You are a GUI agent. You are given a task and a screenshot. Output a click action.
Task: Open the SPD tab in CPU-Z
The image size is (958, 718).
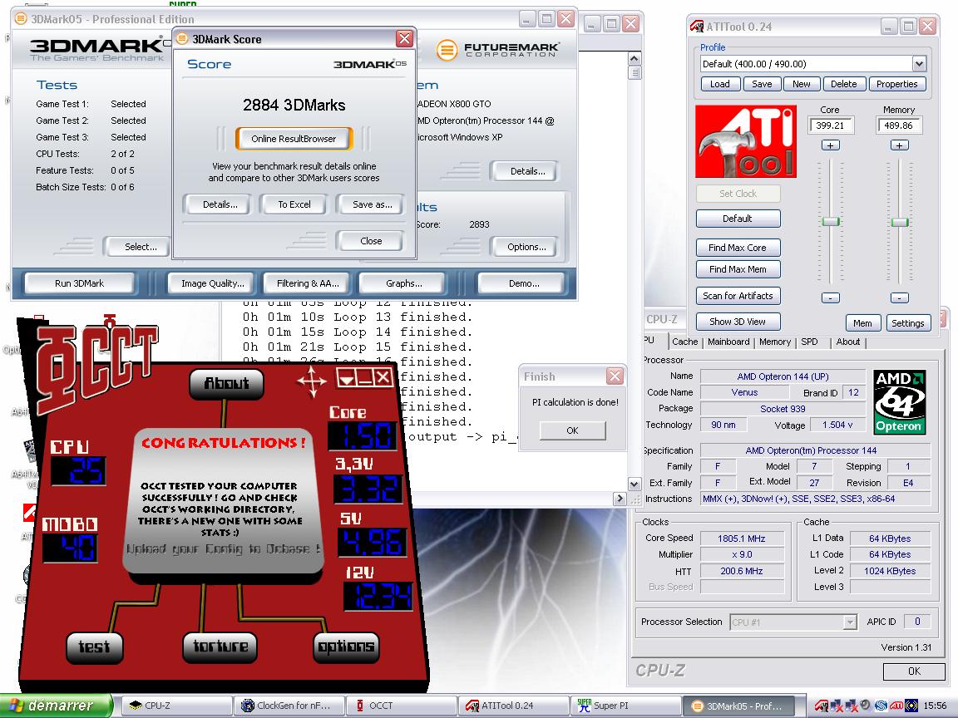coord(809,342)
